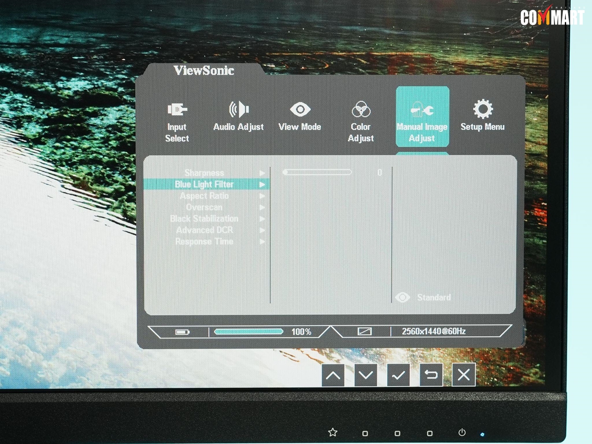Image resolution: width=592 pixels, height=444 pixels.
Task: Select the Blue Light Filter menu item
Action: 204,185
